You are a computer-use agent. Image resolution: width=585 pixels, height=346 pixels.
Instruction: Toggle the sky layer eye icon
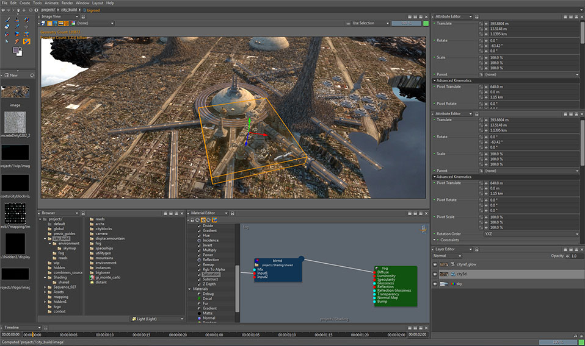435,284
